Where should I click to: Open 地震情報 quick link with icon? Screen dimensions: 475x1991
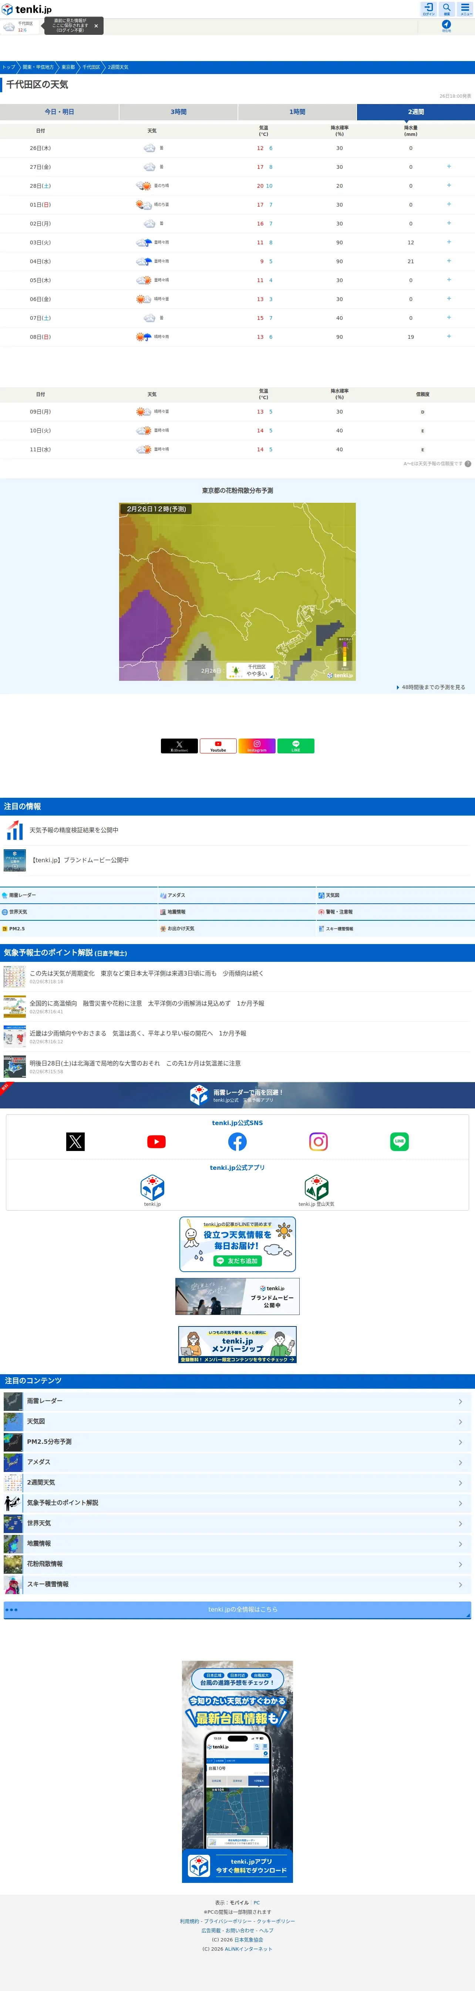[237, 912]
